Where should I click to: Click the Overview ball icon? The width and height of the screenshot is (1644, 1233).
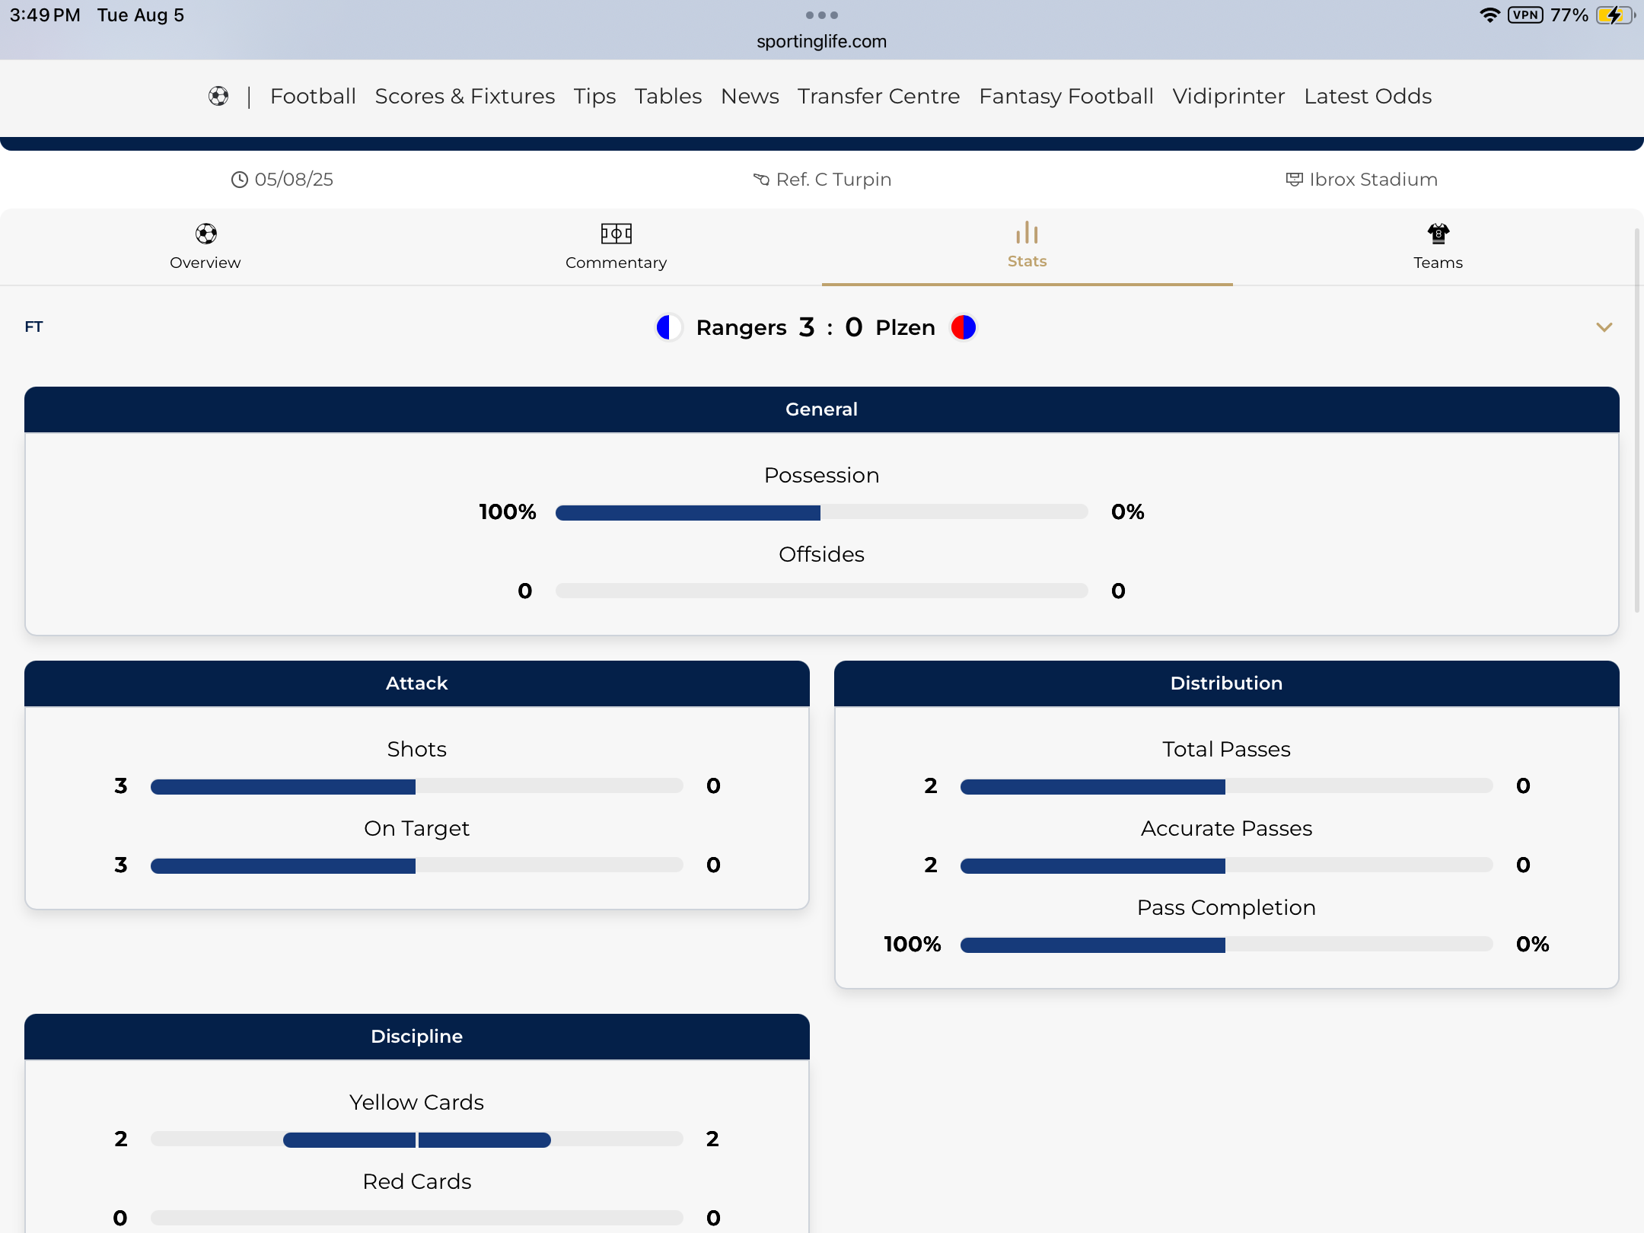click(205, 233)
